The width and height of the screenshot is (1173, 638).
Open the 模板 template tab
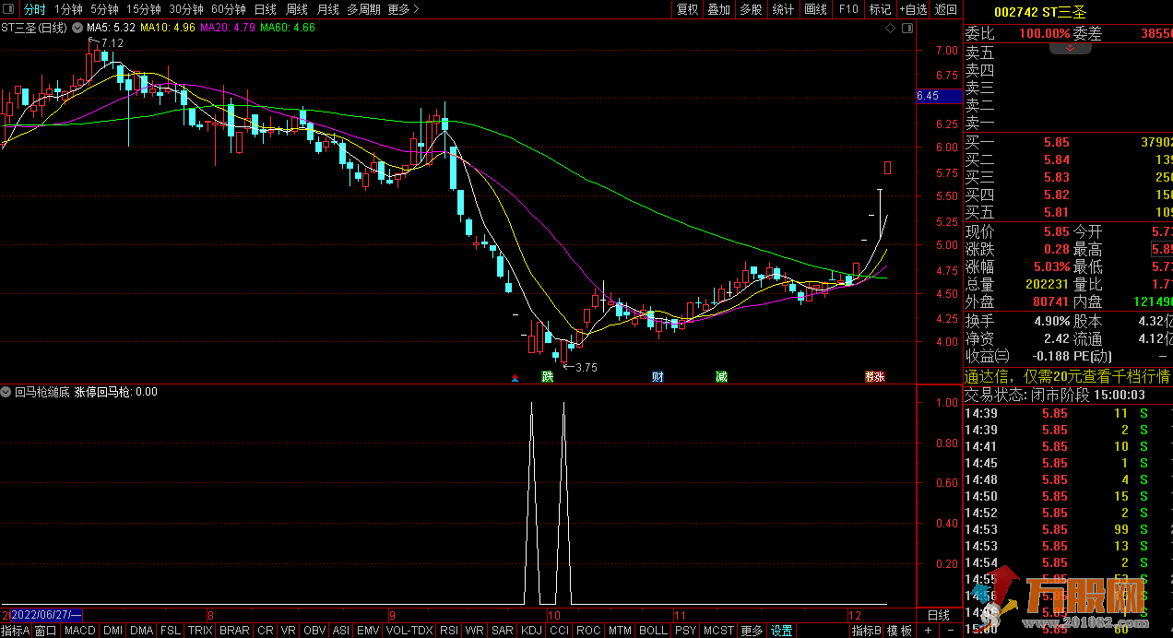click(900, 631)
